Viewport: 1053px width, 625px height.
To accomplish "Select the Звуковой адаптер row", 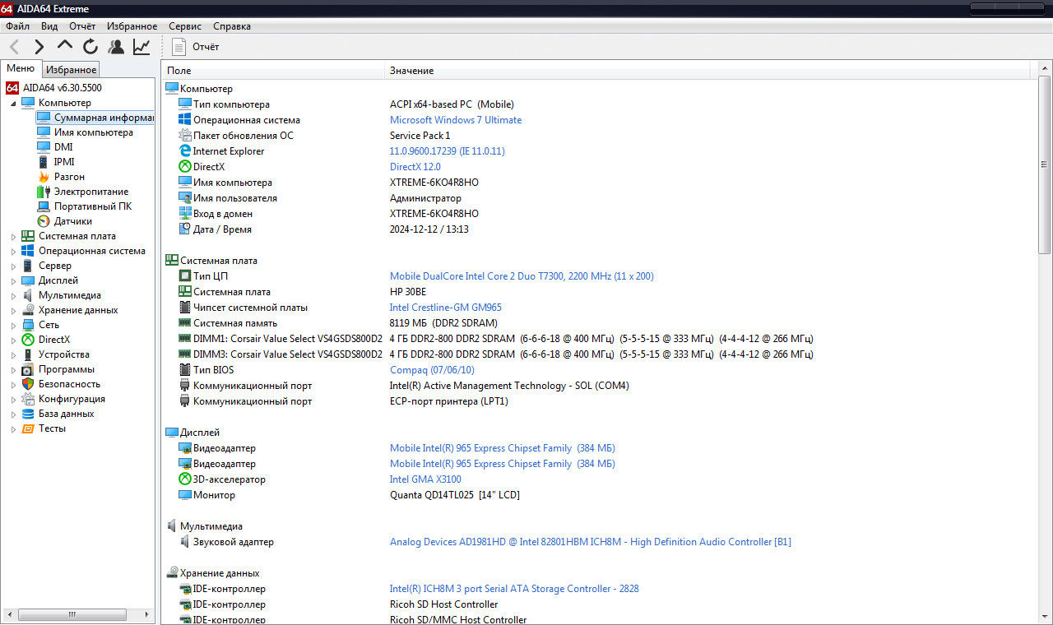I will tap(599, 542).
